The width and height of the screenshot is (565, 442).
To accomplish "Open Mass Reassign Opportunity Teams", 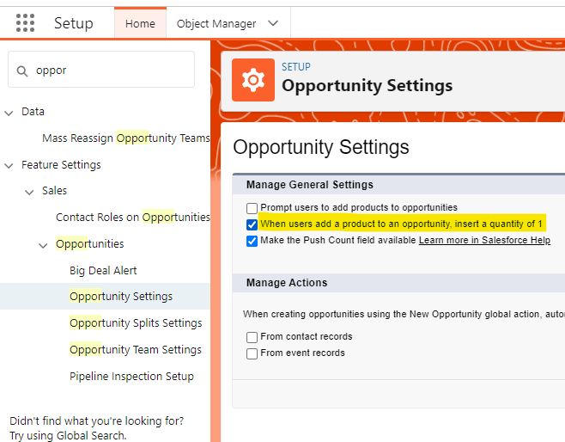I will point(126,138).
